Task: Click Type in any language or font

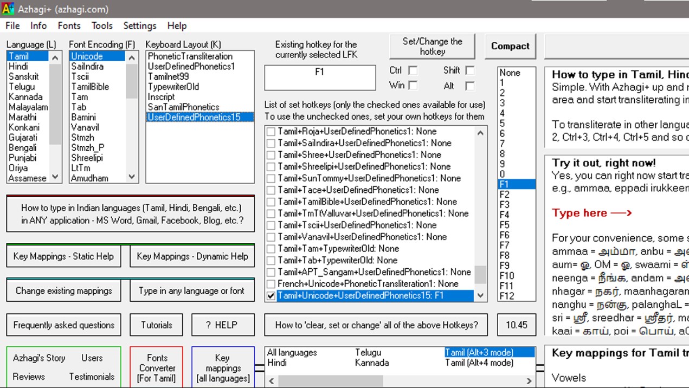Action: click(x=192, y=290)
